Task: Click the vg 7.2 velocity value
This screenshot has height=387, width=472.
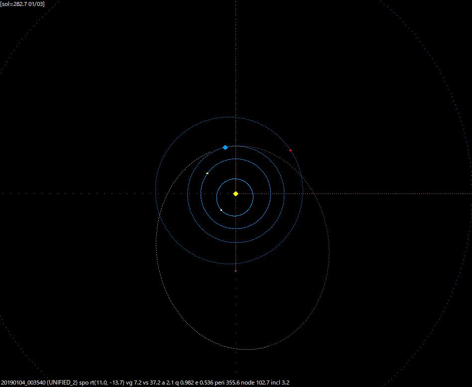Action: pyautogui.click(x=133, y=383)
